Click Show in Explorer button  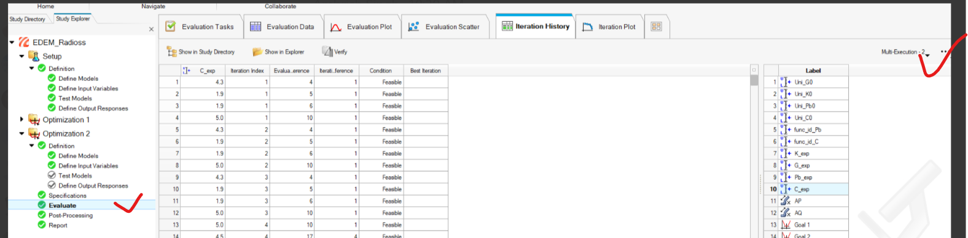[x=278, y=52]
